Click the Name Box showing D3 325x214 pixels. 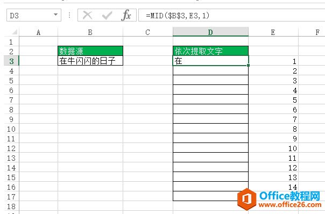34,15
